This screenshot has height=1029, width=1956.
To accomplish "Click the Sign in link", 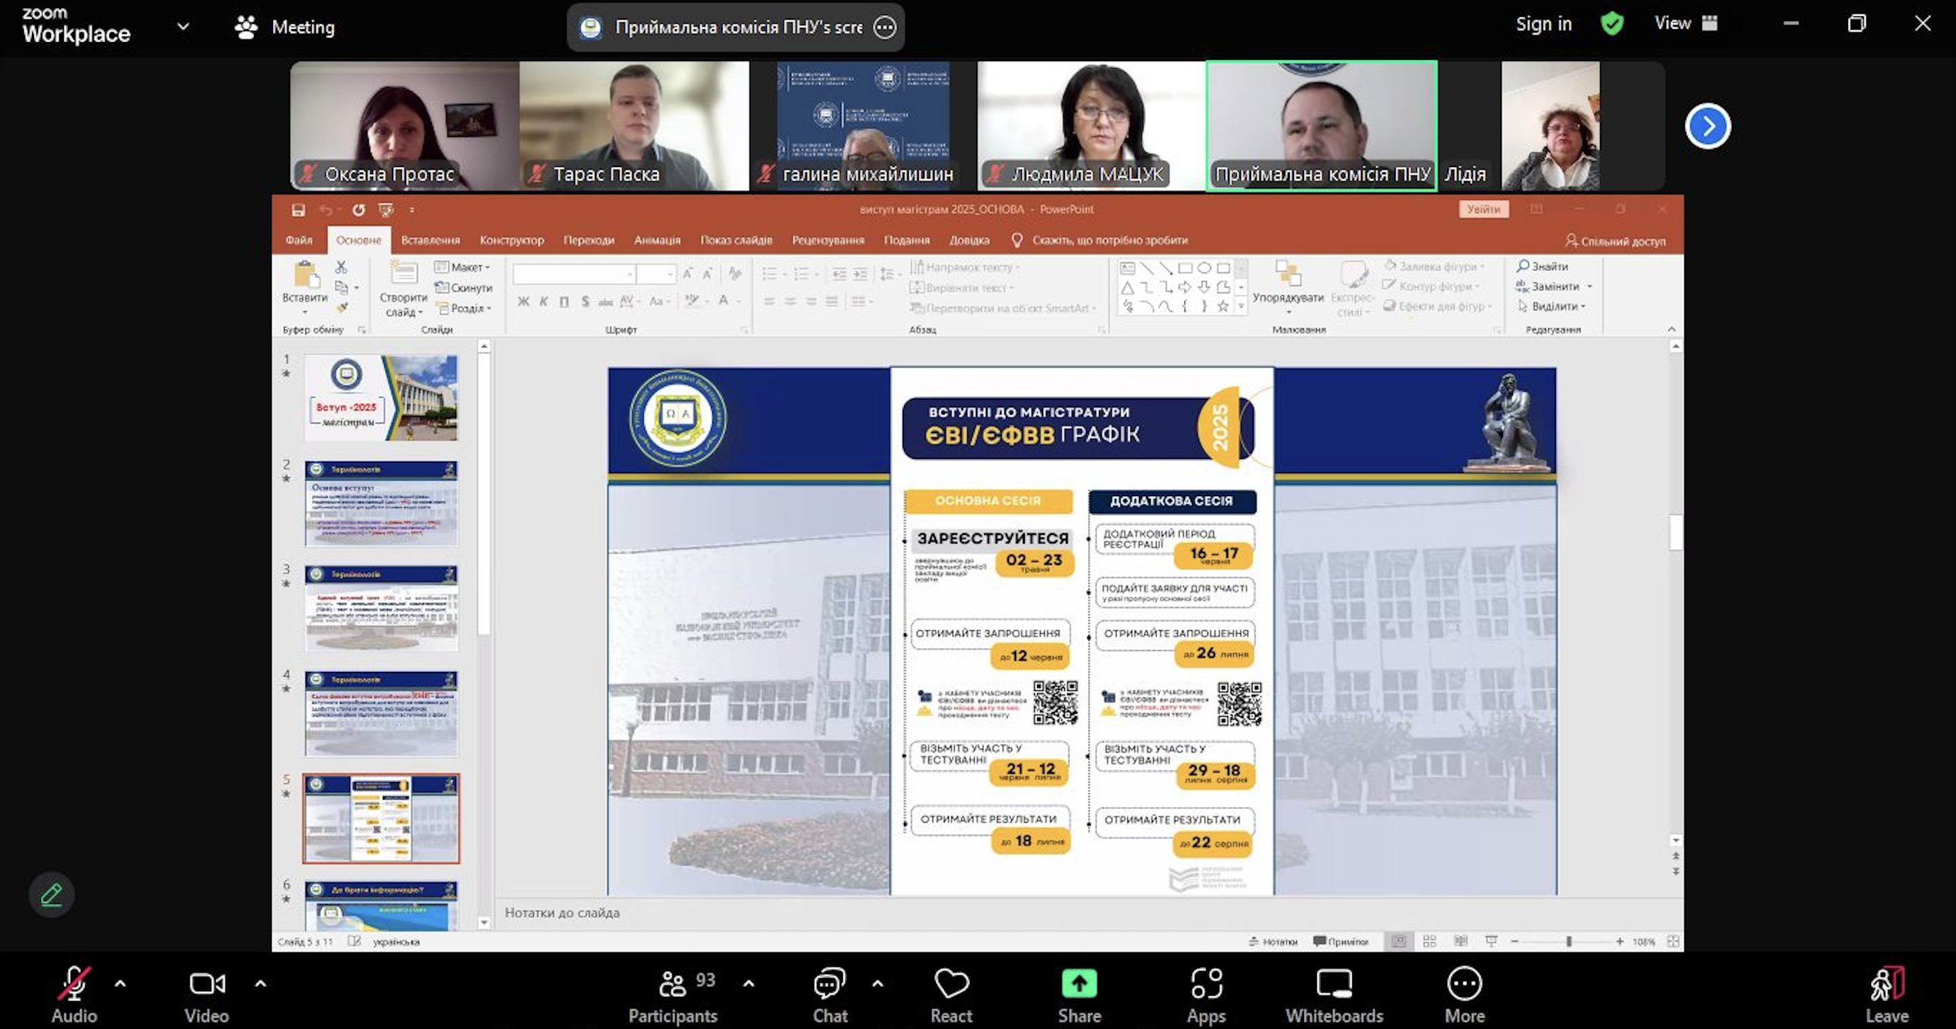I will (1544, 24).
